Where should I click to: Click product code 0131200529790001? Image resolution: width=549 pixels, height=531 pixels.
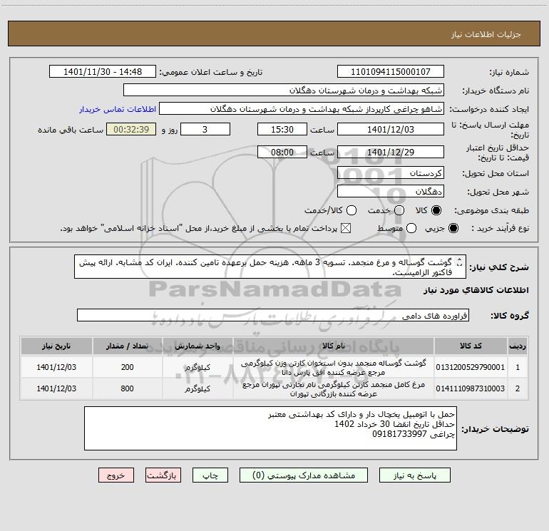tap(471, 367)
